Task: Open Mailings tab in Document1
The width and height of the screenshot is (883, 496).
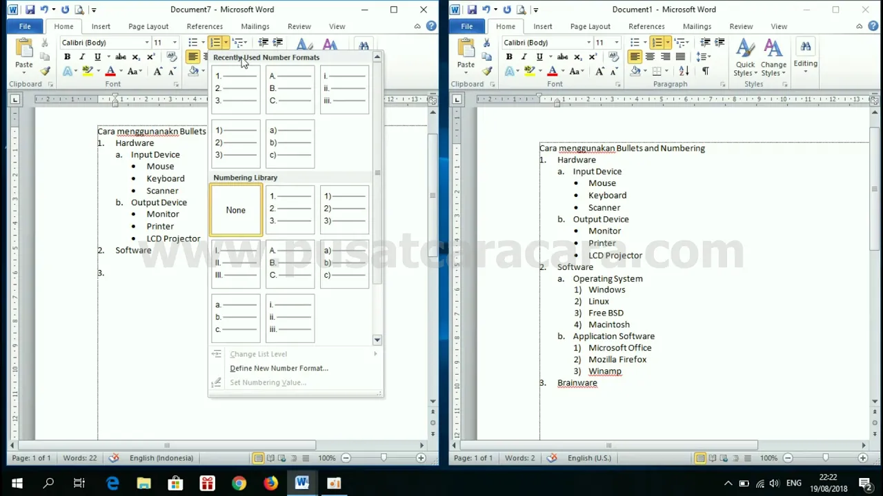Action: [x=697, y=26]
